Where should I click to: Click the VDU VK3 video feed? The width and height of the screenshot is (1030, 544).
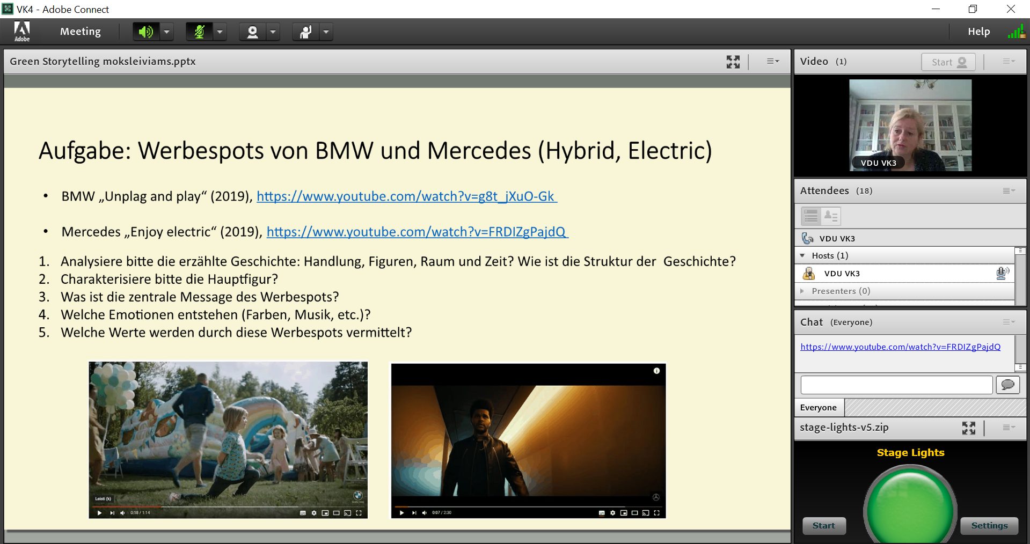click(910, 125)
